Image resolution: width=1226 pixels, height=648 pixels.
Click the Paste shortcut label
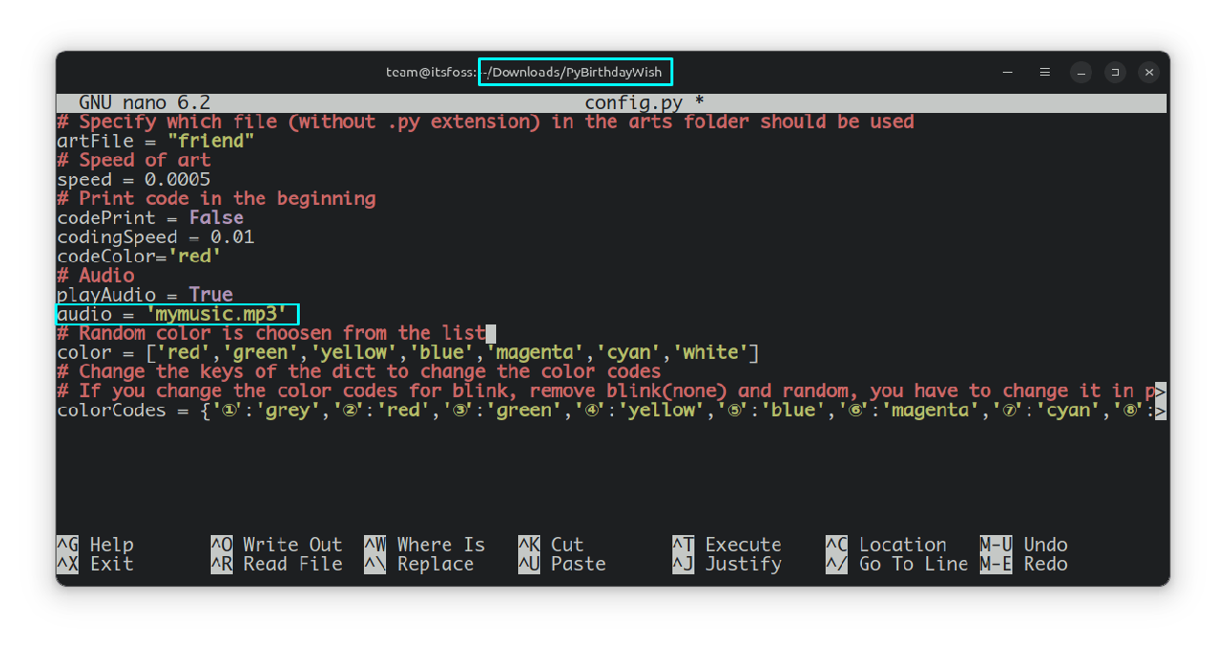pos(578,564)
